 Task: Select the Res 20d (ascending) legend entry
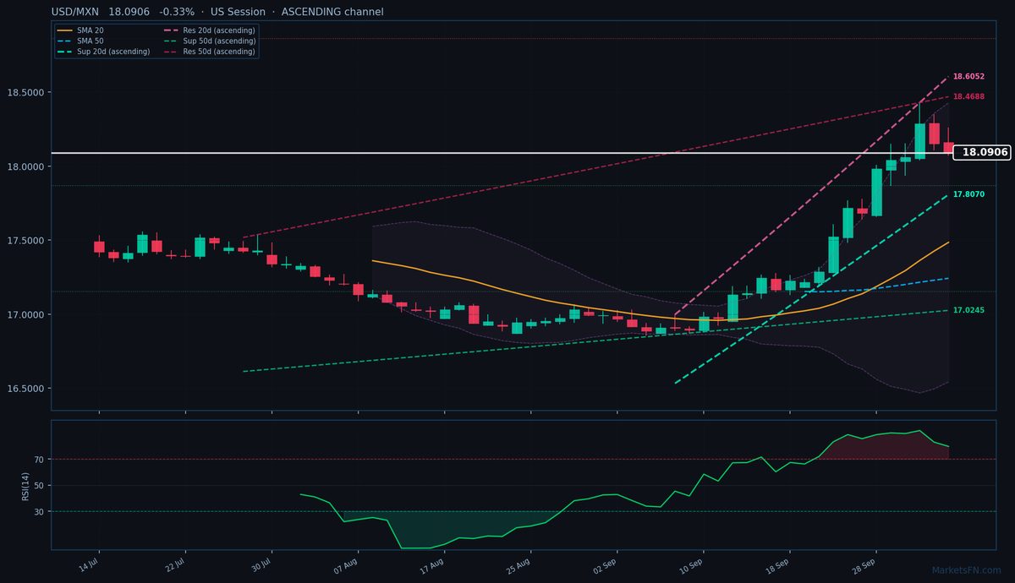tap(209, 30)
